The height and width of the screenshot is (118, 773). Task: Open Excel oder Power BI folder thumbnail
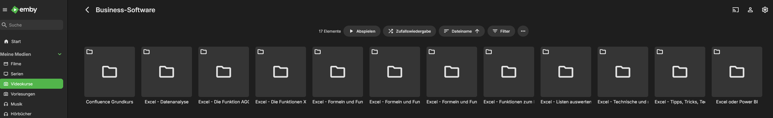737,72
